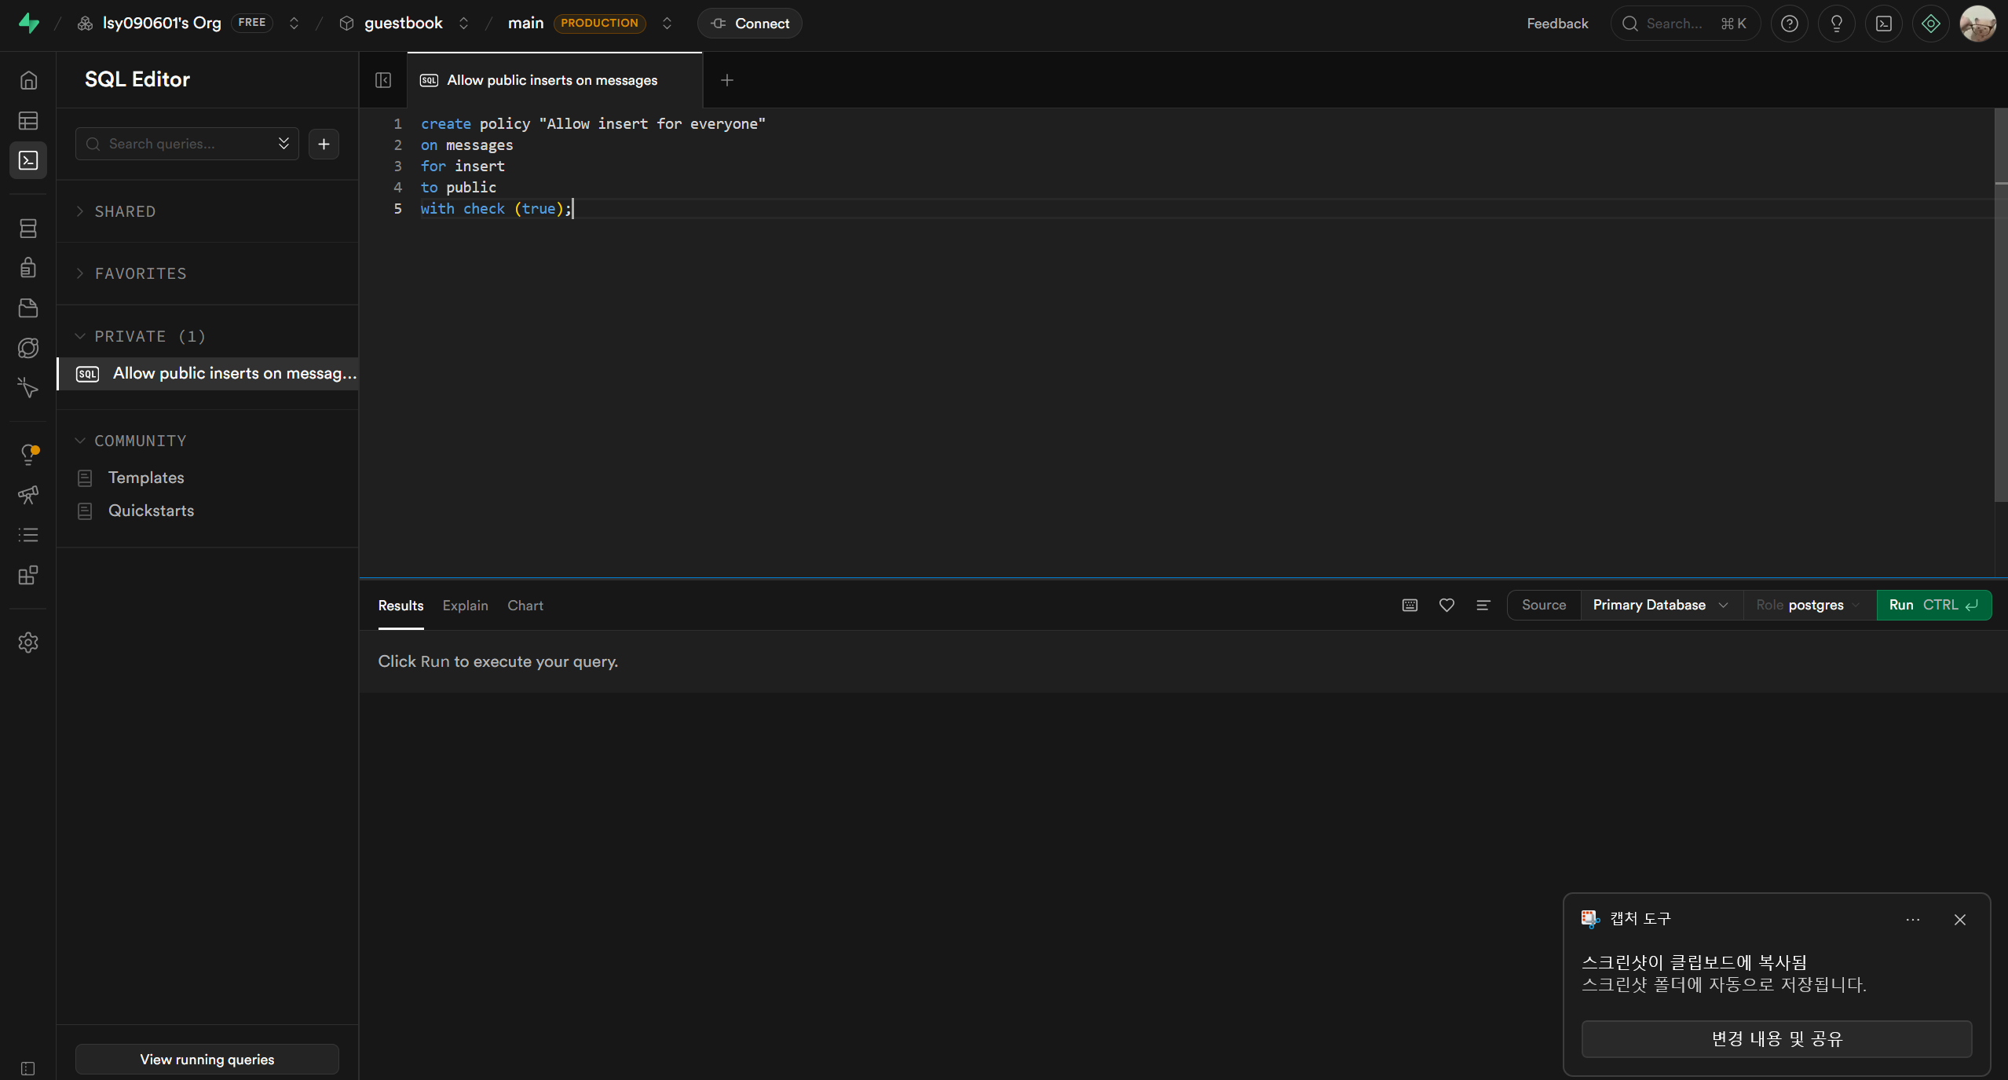Open the Role postgres dropdown

[1809, 605]
